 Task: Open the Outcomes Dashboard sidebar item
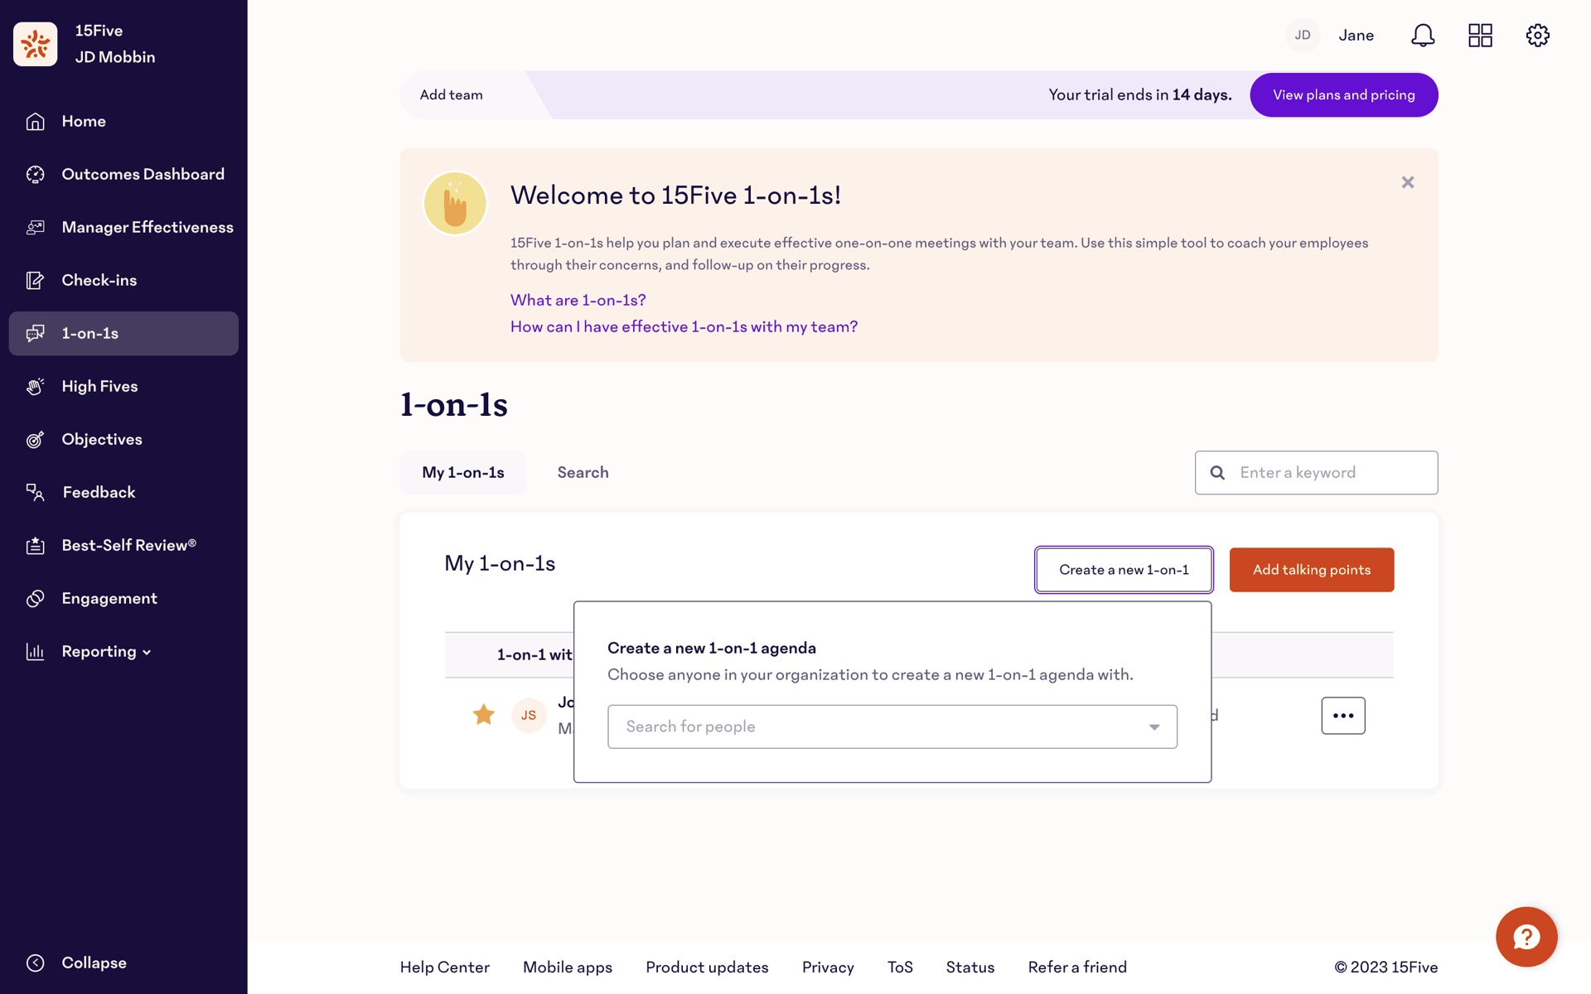pyautogui.click(x=123, y=174)
